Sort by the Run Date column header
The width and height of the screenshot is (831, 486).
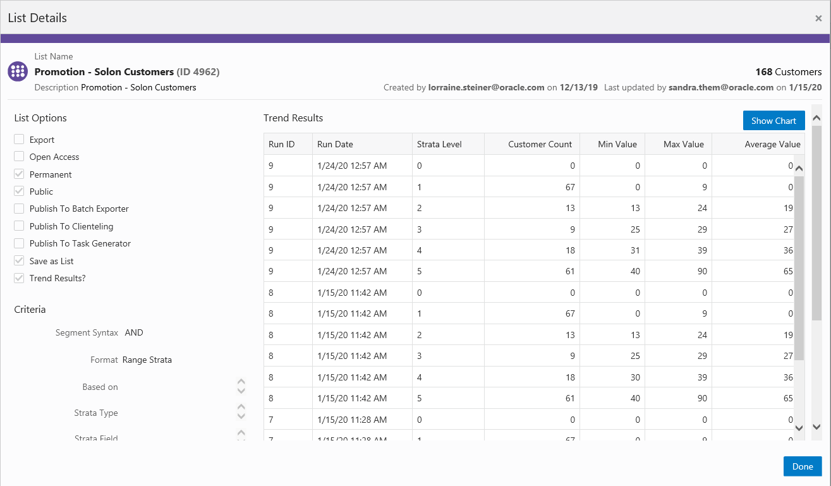click(x=362, y=144)
